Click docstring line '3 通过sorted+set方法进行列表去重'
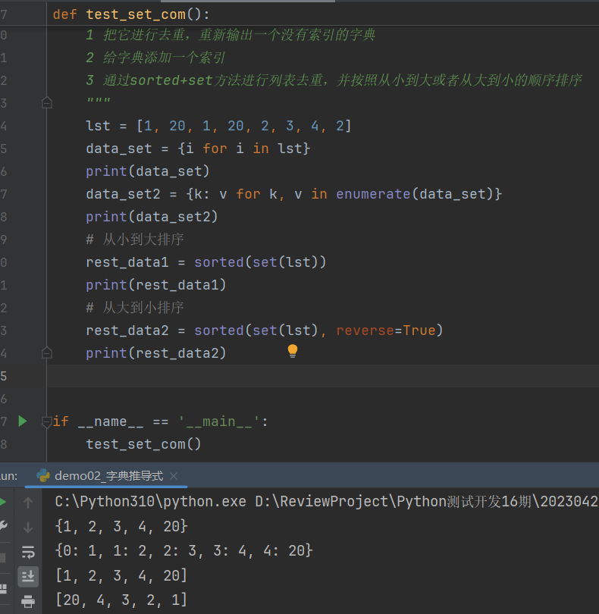 [334, 80]
